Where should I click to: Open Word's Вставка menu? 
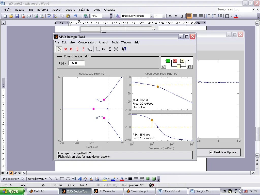42,10
